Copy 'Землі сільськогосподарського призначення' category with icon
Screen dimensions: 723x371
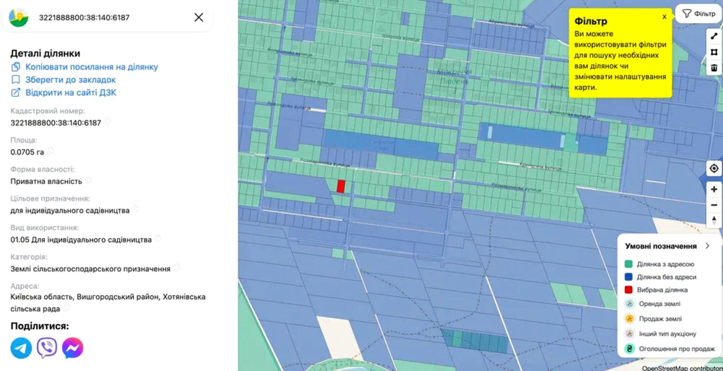point(176,268)
